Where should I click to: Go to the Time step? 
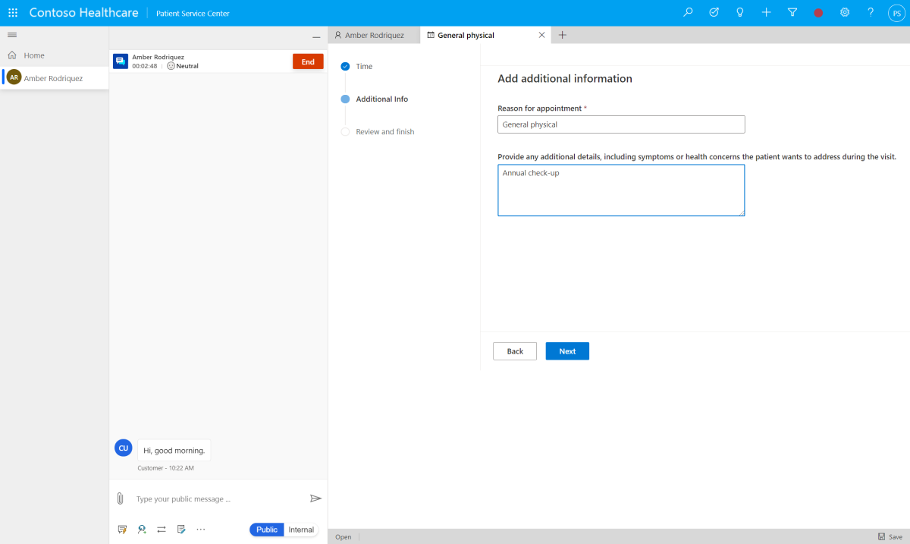pyautogui.click(x=357, y=66)
